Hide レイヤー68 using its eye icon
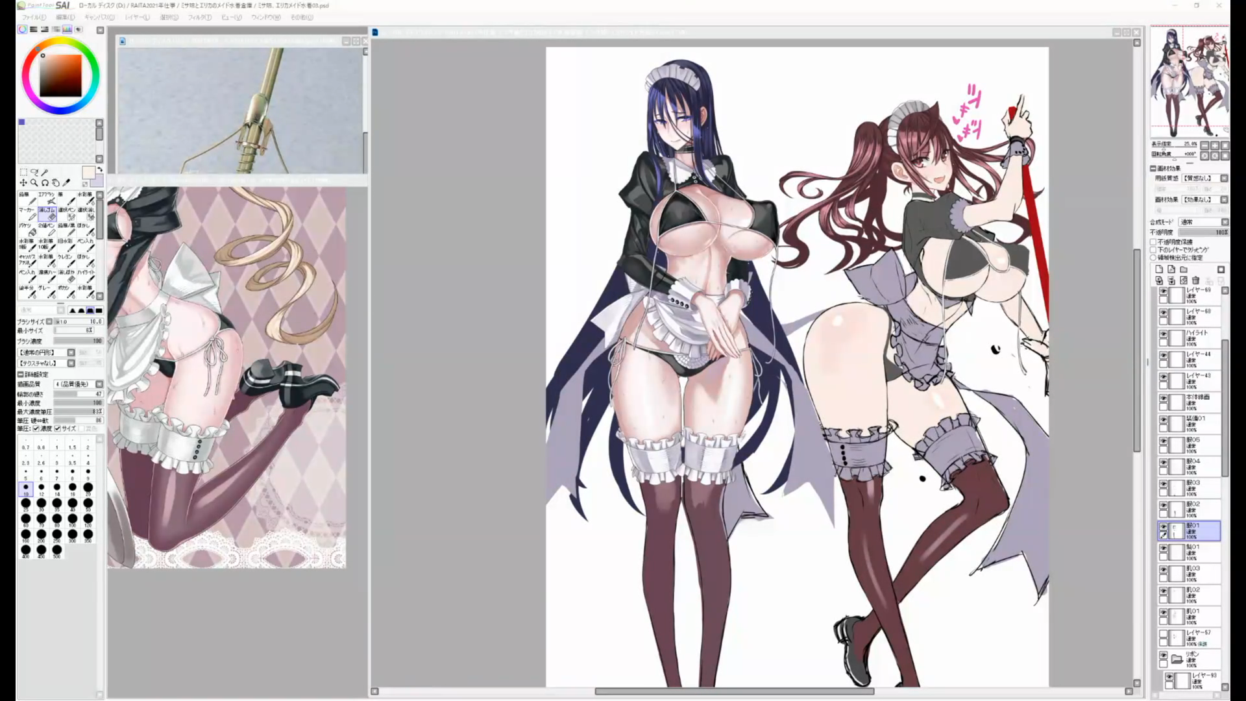Image resolution: width=1246 pixels, height=701 pixels. tap(1164, 313)
